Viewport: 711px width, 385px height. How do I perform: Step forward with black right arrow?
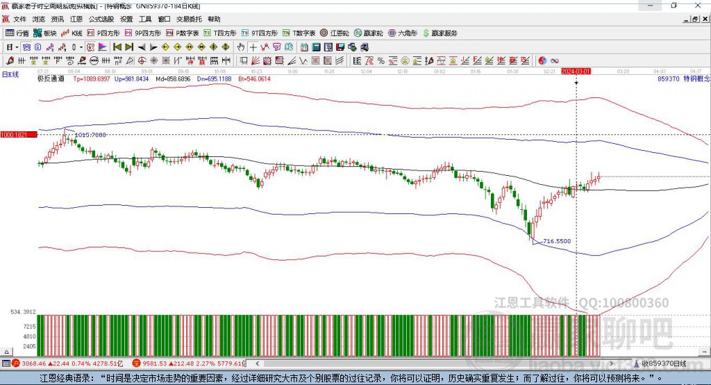pyautogui.click(x=153, y=47)
